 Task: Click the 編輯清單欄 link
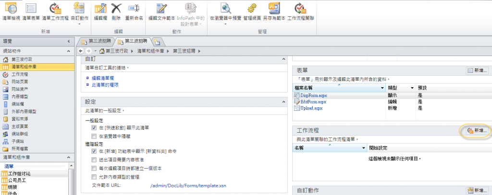coord(103,78)
